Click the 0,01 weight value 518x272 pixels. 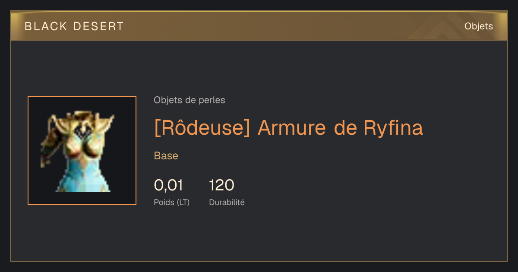click(x=168, y=185)
